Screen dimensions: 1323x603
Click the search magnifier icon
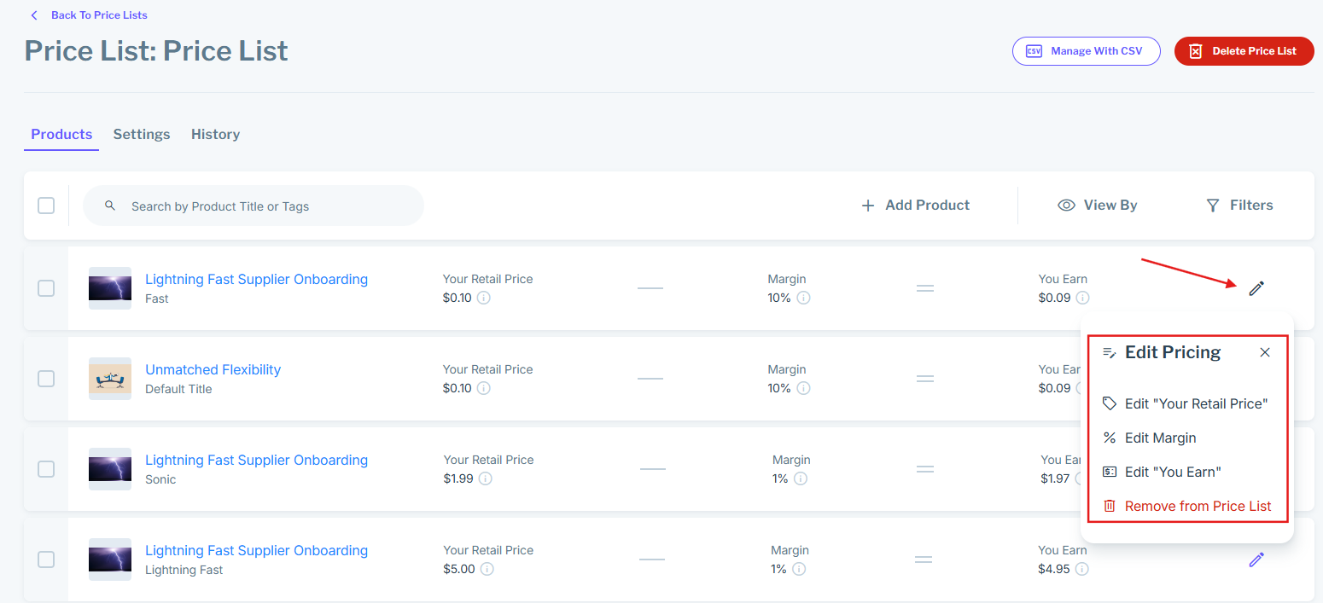click(x=109, y=206)
